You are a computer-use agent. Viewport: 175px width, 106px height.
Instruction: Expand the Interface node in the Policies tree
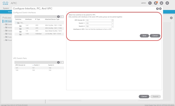[4, 31]
